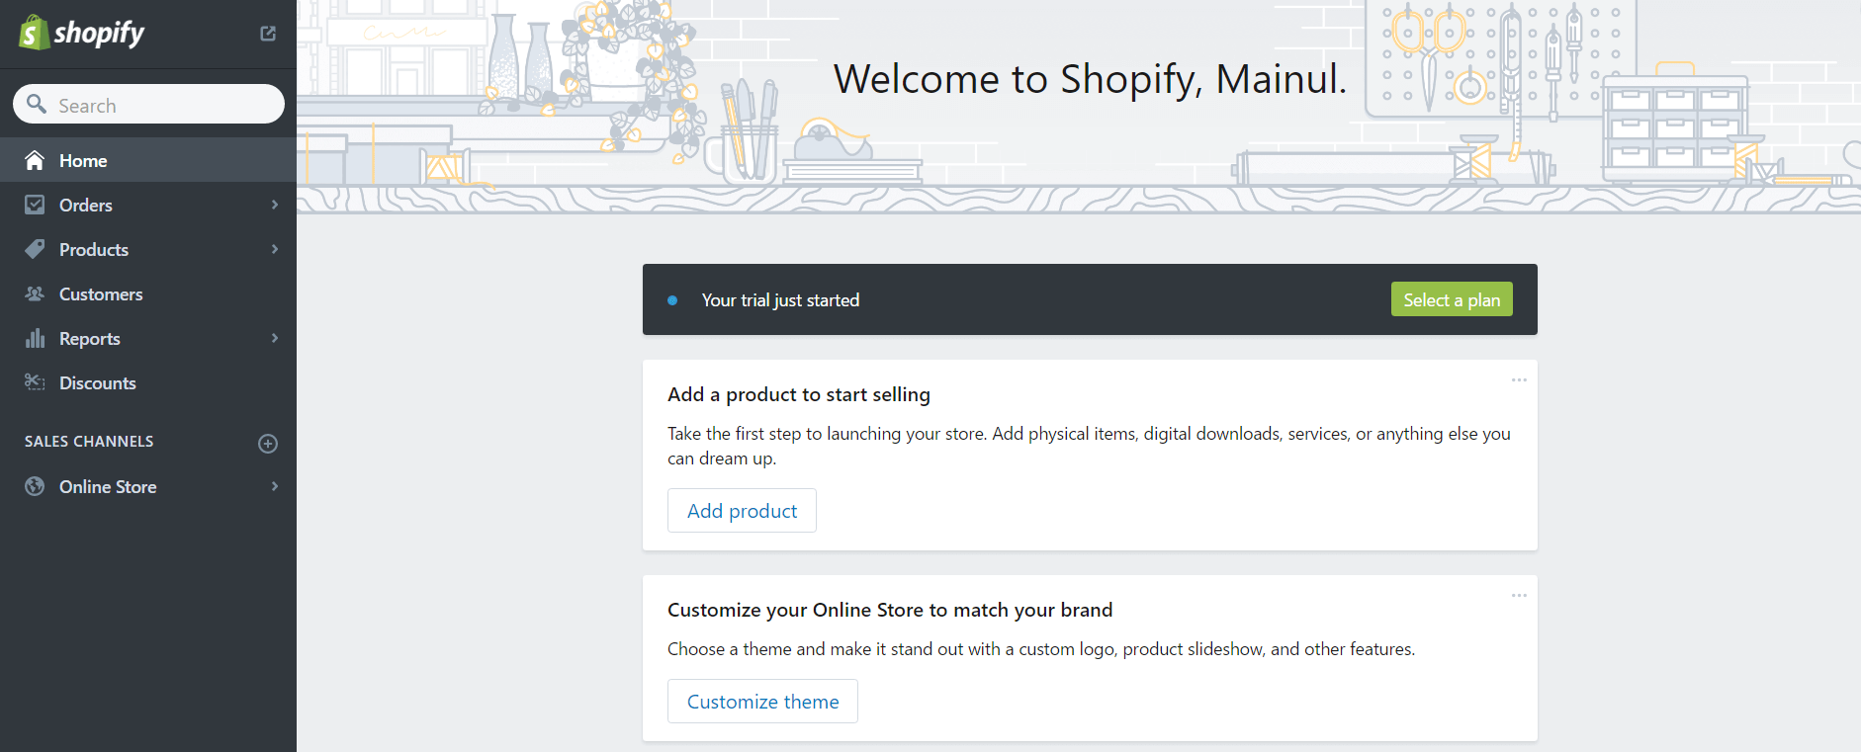
Task: Click the blue dot in trial banner
Action: 672,299
